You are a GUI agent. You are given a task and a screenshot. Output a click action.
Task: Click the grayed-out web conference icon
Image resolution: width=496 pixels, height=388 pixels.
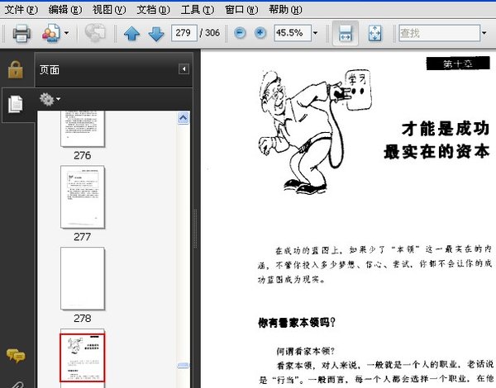coord(95,33)
